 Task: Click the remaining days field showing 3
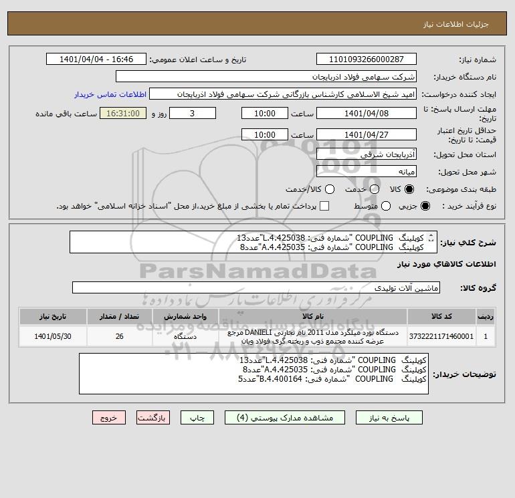[193, 113]
